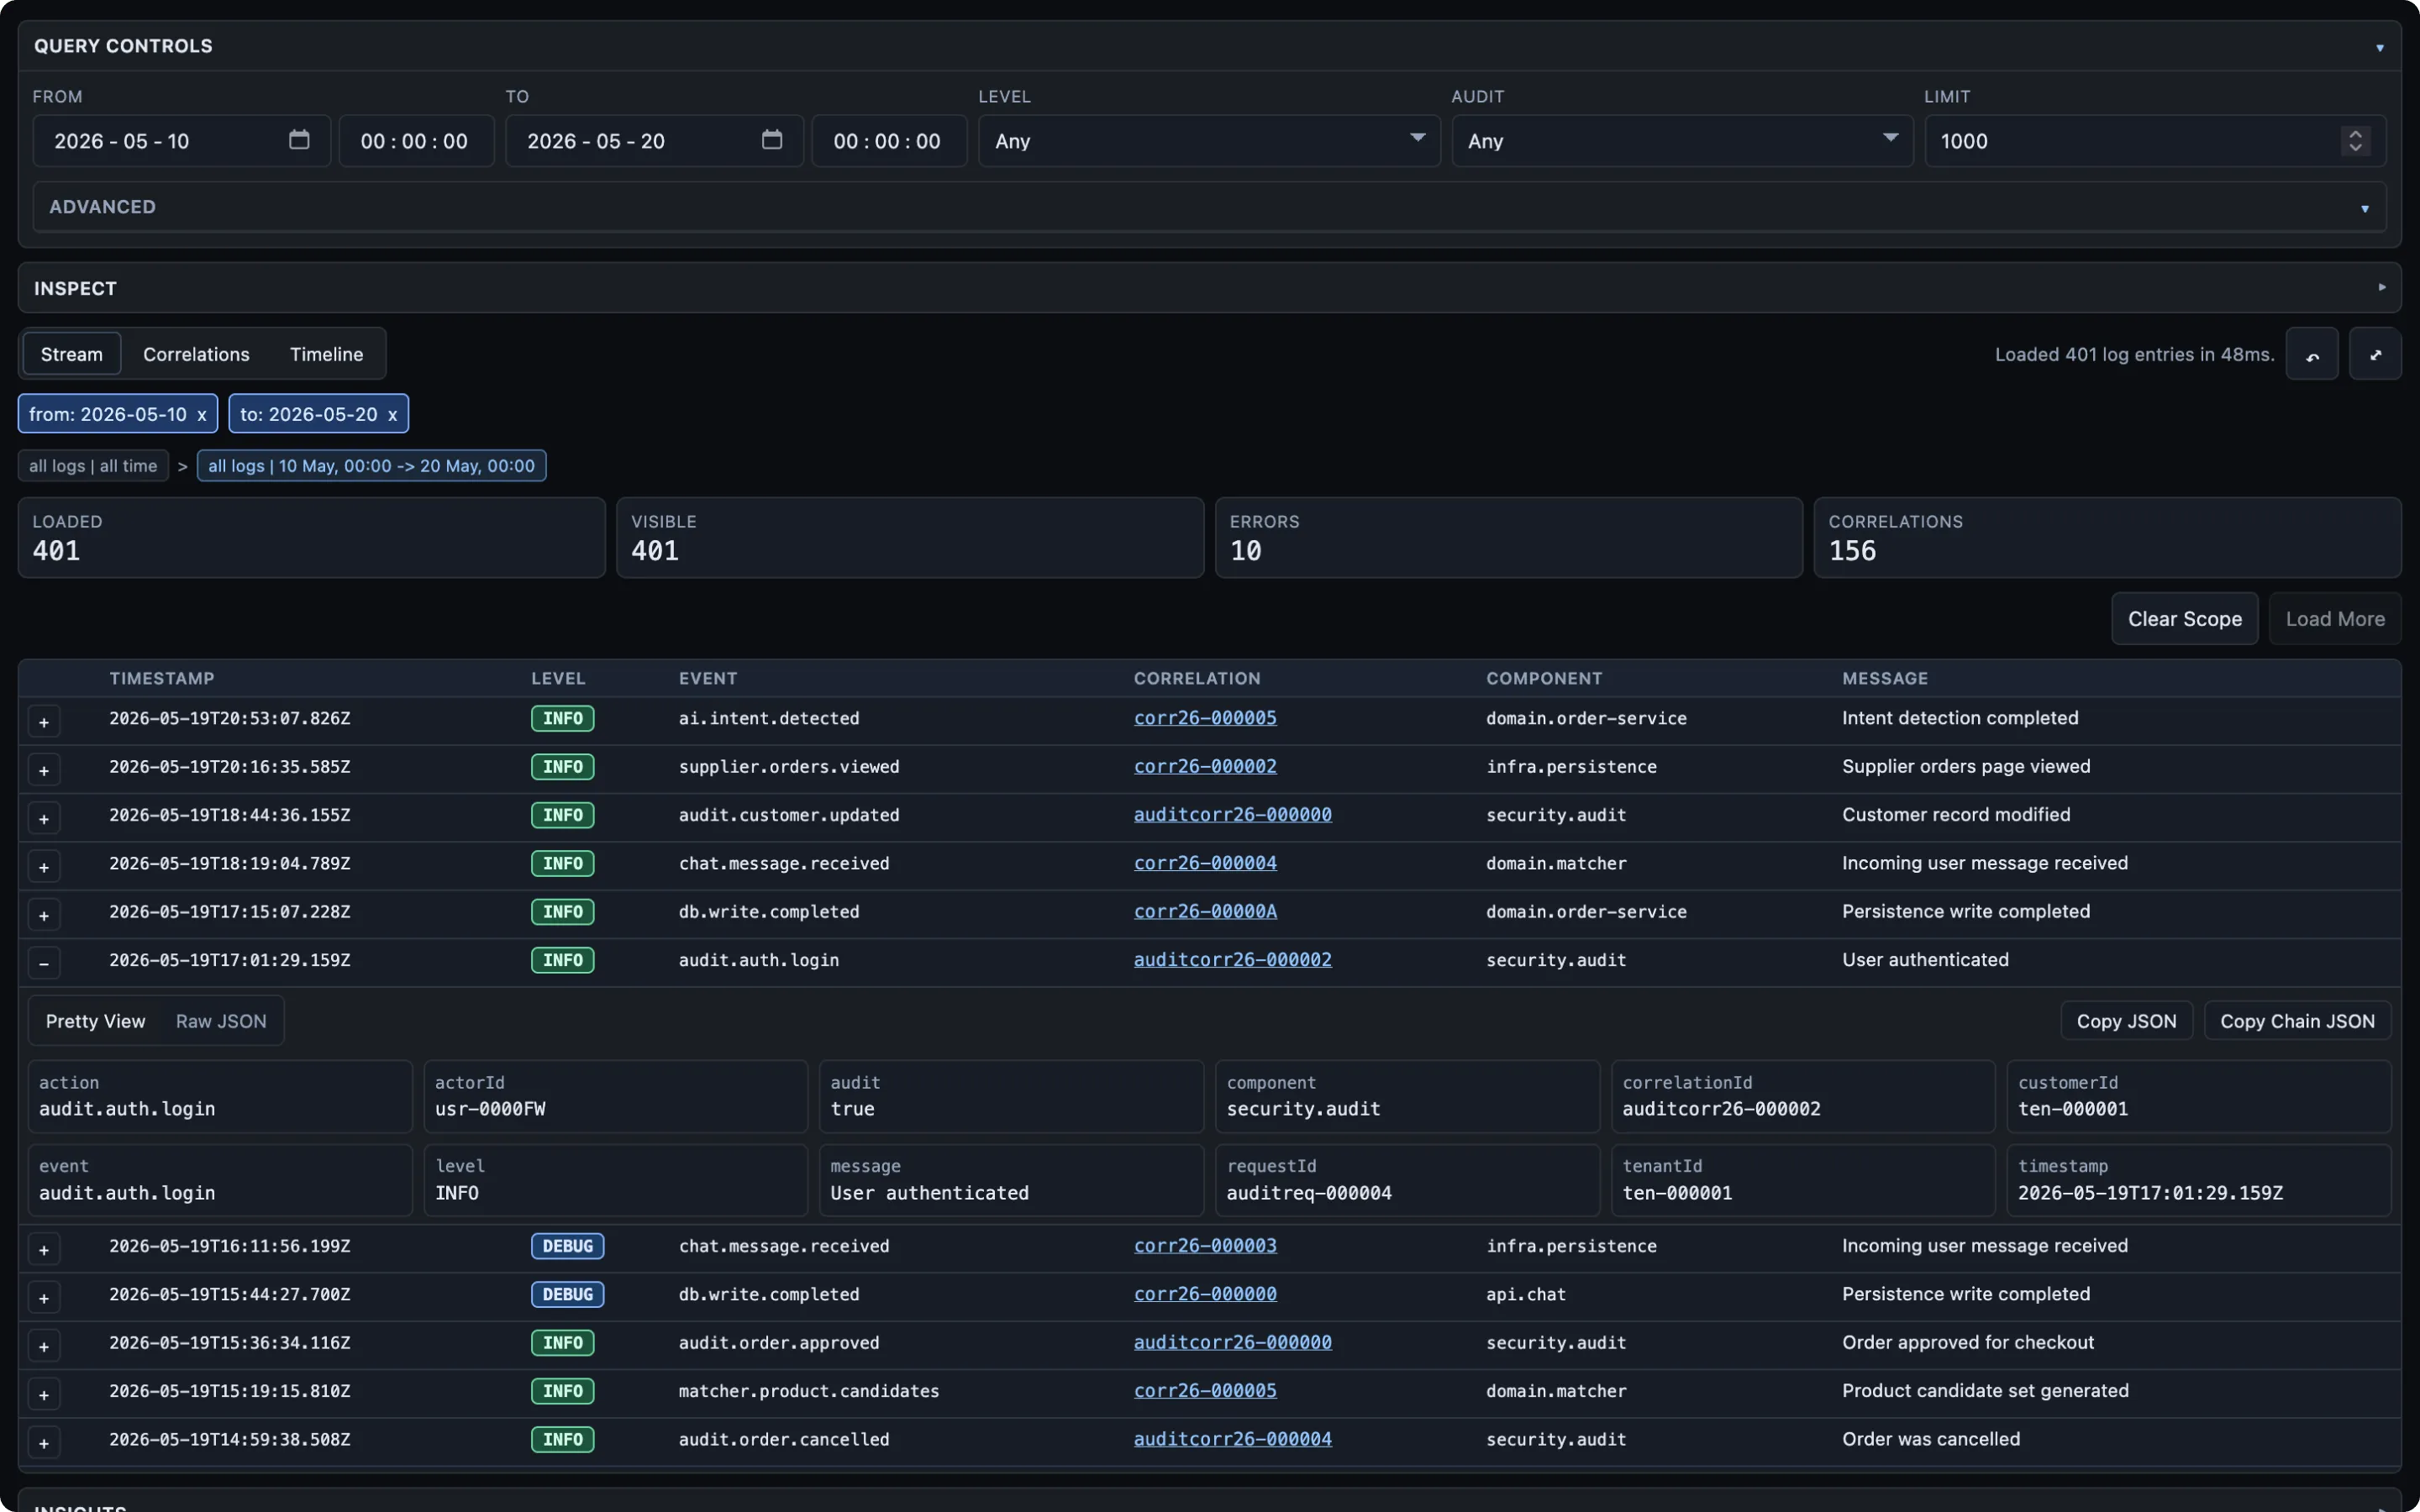
Task: Open correlation link corr26-000002
Action: (1205, 766)
